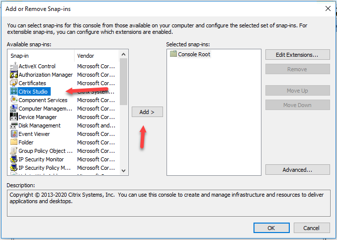Select the Console Root folder node
337x240 pixels.
193,54
